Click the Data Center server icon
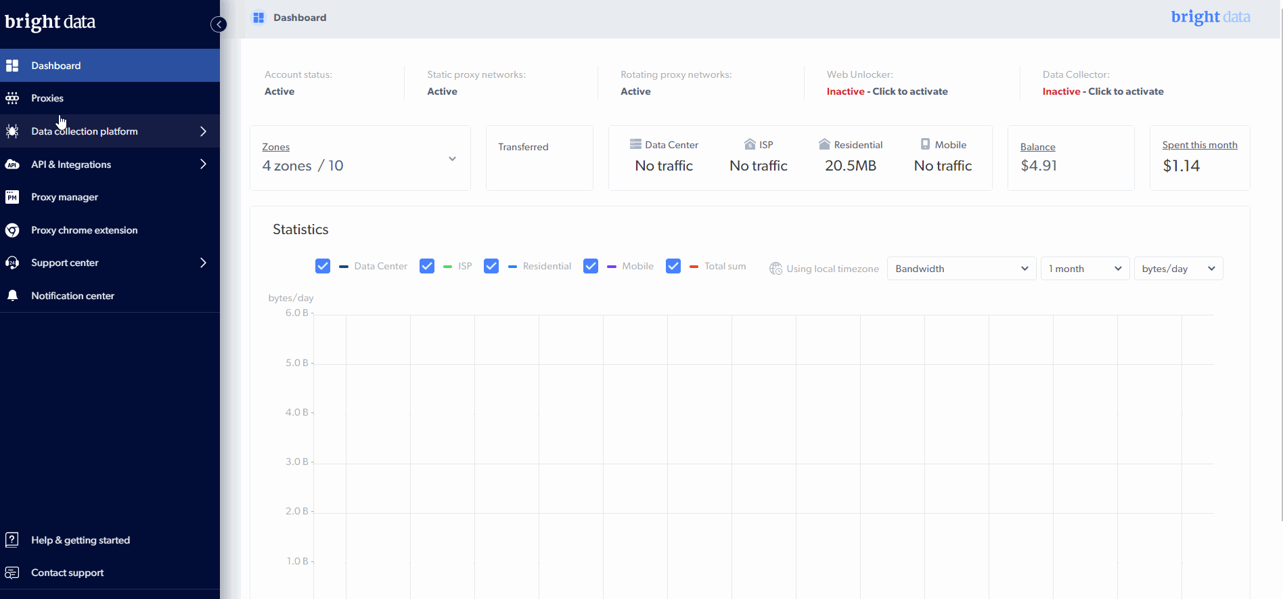 635,144
